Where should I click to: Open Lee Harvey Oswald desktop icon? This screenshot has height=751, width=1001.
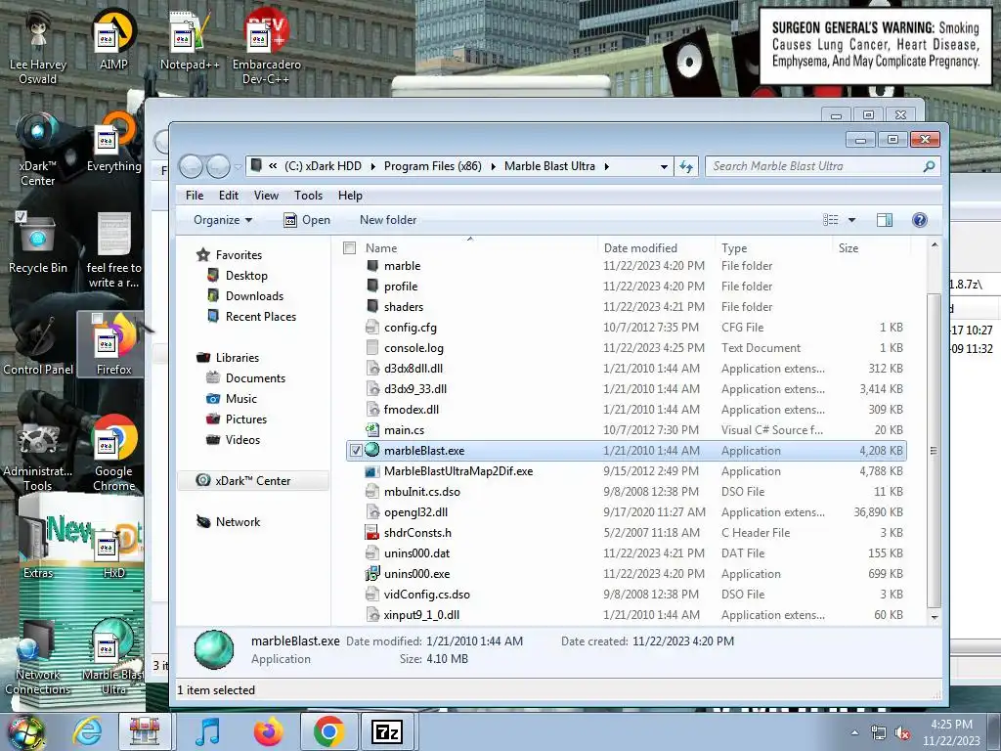coord(38,46)
